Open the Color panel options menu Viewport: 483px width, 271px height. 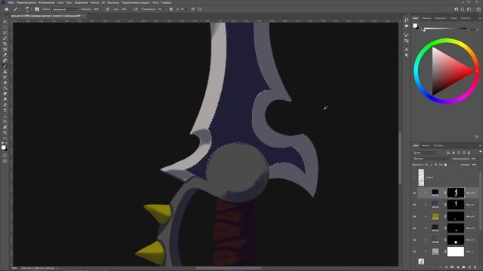(479, 18)
